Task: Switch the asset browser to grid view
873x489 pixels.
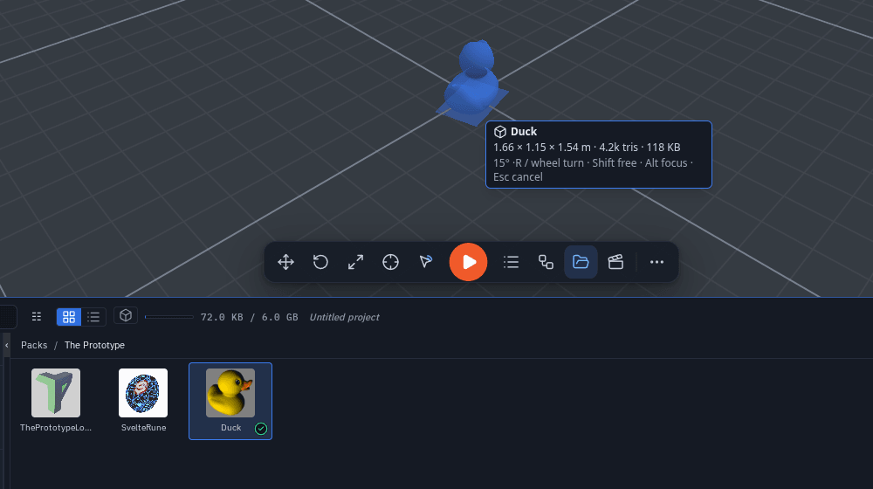Action: (69, 317)
